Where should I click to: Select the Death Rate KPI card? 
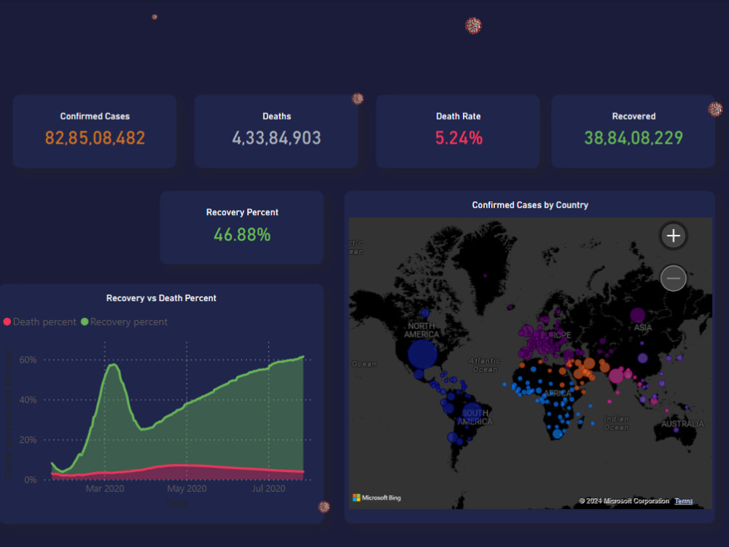tap(458, 131)
